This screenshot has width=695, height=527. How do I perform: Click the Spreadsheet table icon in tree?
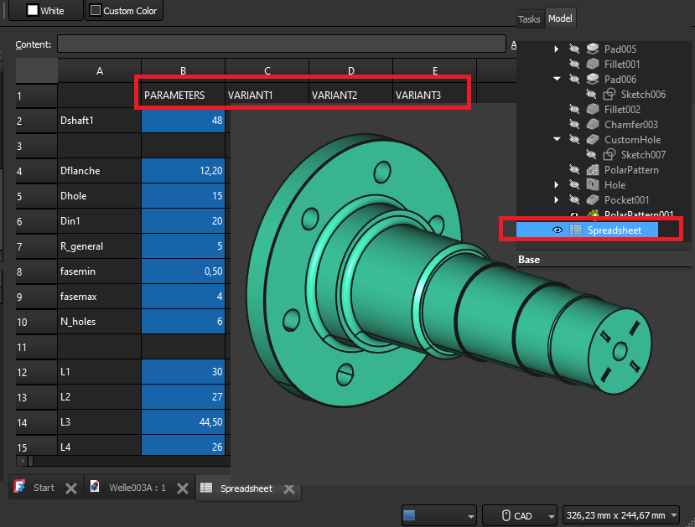(x=576, y=230)
